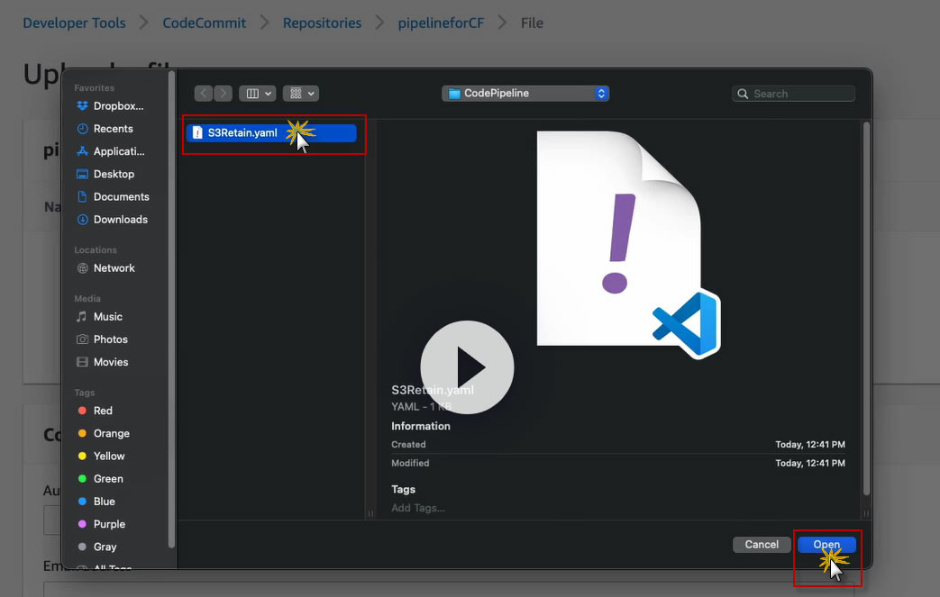Filter by the Yellow tag
This screenshot has width=940, height=597.
tap(101, 457)
